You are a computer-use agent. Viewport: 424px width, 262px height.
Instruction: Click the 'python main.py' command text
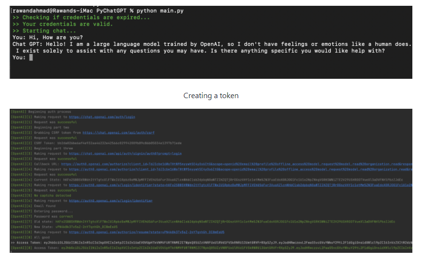tap(160, 11)
